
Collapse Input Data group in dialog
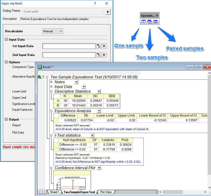[7, 40]
